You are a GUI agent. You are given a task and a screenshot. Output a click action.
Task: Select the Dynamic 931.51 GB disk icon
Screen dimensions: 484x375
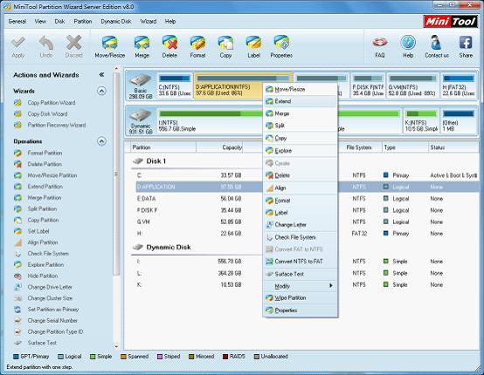[141, 122]
